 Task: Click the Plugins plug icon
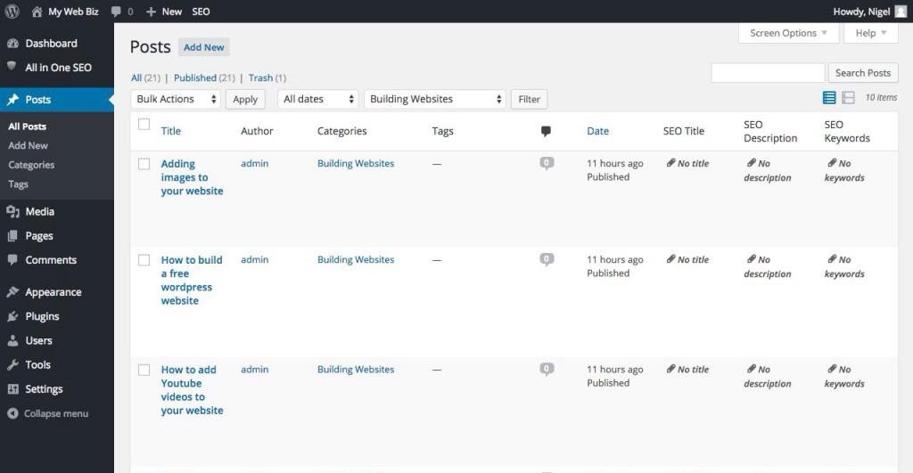(12, 316)
